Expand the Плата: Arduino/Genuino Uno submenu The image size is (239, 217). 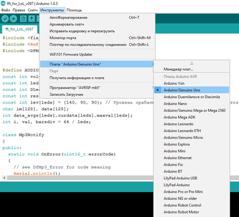tap(97, 64)
